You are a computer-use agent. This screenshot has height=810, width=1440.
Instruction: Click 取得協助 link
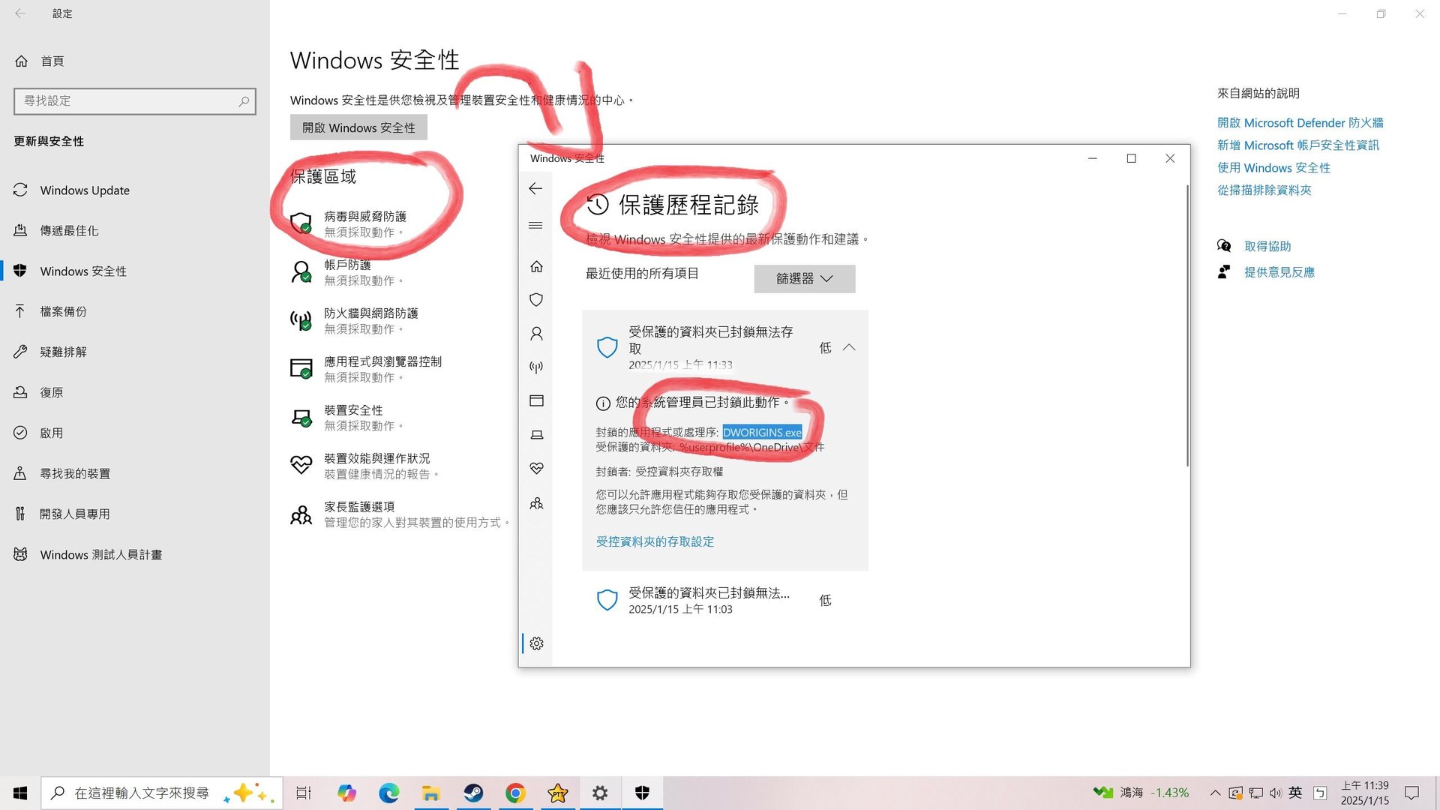coord(1267,246)
